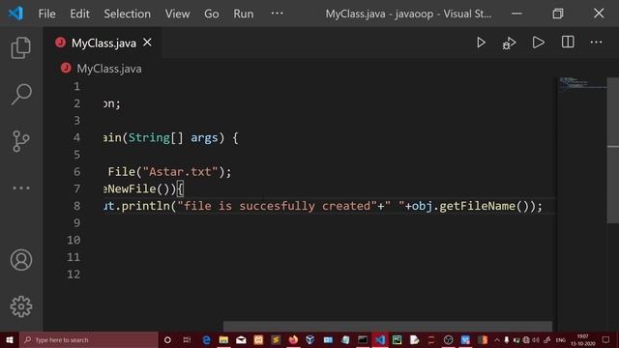This screenshot has width=619, height=348.
Task: Open the Windows Start menu
Action: 10,339
